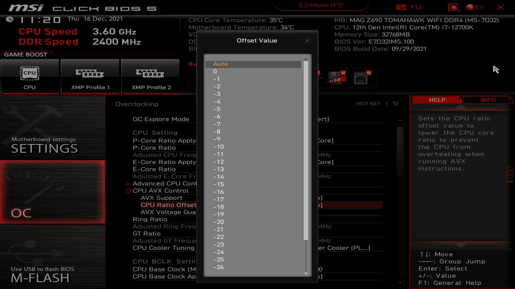Toggle the CPU Game Boost icon
515x289 pixels.
pos(30,77)
